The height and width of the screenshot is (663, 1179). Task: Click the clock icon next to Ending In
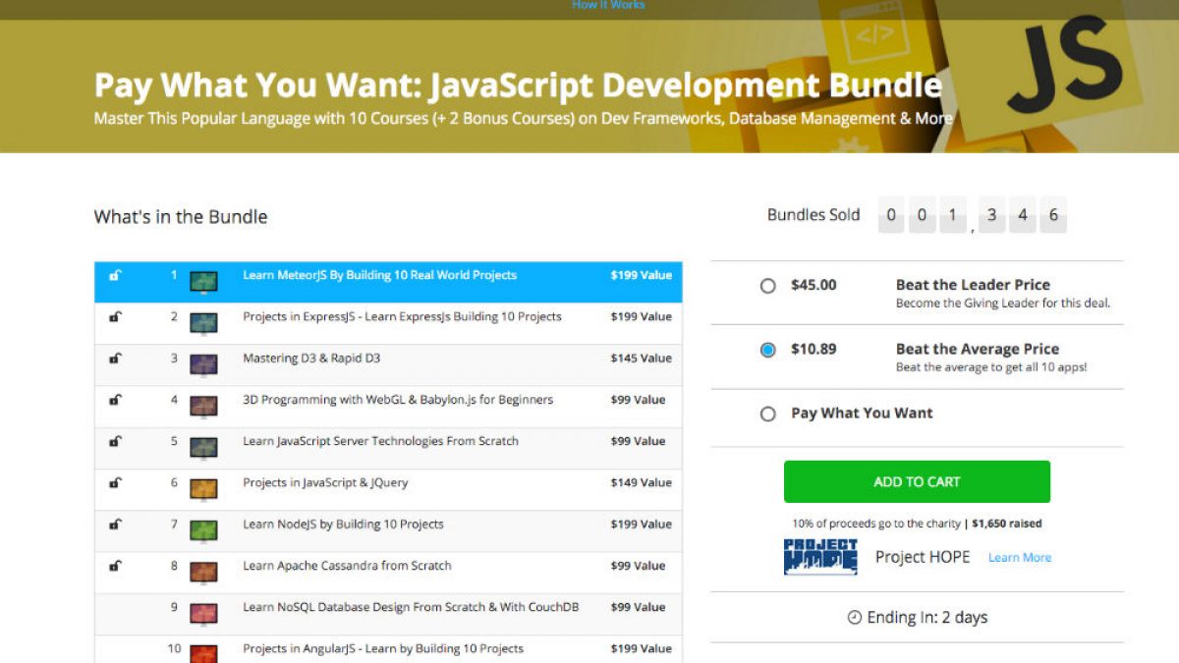(854, 618)
